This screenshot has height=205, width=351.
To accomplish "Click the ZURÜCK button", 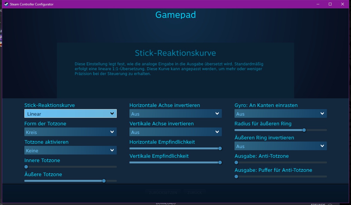I will pyautogui.click(x=194, y=193).
